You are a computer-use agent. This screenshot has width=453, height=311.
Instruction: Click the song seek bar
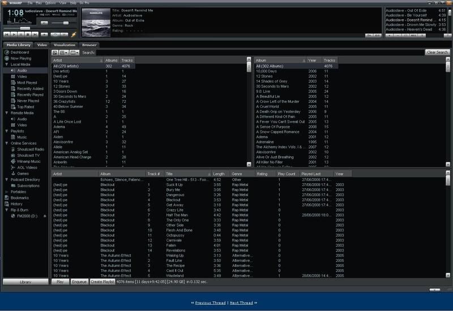40,28
